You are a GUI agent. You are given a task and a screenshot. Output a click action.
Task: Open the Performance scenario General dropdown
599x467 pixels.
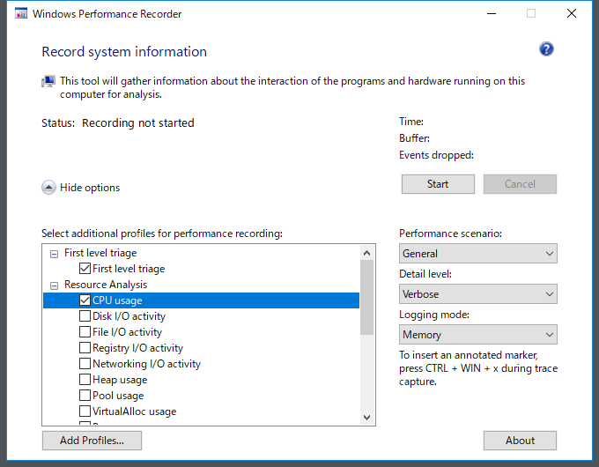pos(478,254)
